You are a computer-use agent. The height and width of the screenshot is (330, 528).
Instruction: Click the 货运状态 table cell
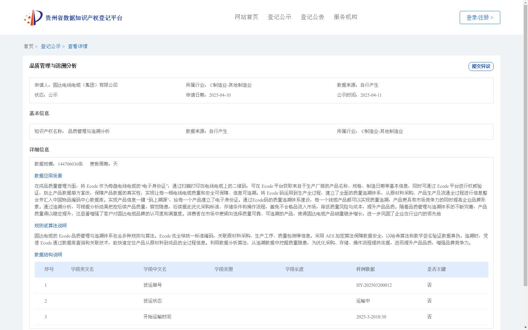coord(152,301)
